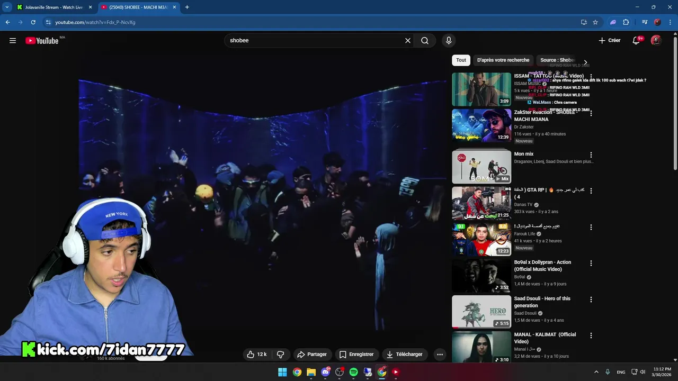Screen dimensions: 678x381
Task: Click the Farouk Life video thumbnail
Action: (481, 239)
